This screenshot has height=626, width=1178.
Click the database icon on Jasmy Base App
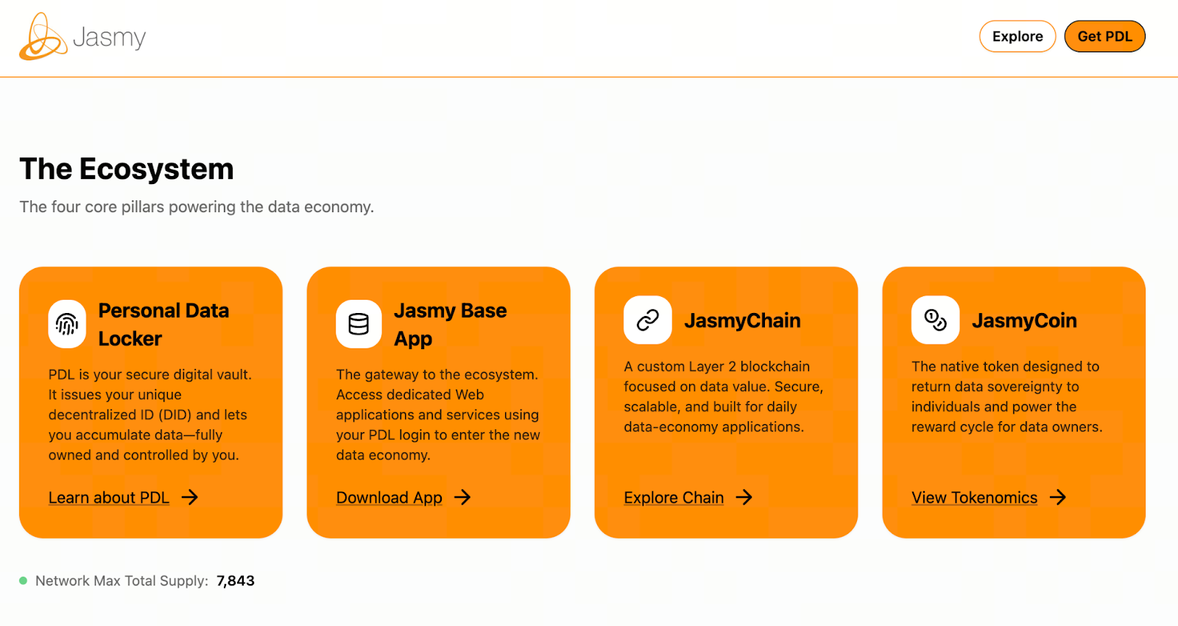point(359,324)
